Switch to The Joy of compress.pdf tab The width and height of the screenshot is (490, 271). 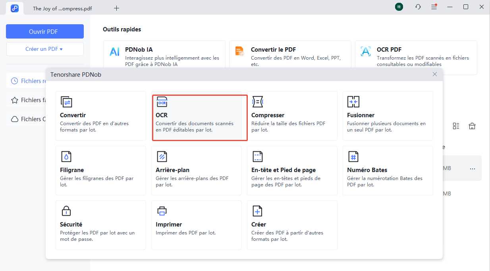click(x=62, y=8)
